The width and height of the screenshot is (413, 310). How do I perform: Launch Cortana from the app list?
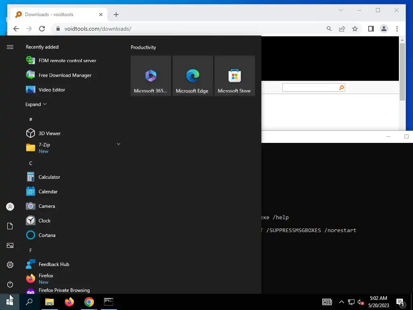41,235
